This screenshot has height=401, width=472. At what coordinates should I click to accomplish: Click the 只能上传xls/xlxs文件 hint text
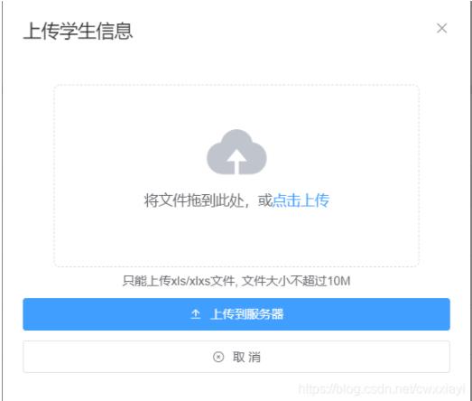[x=179, y=281]
